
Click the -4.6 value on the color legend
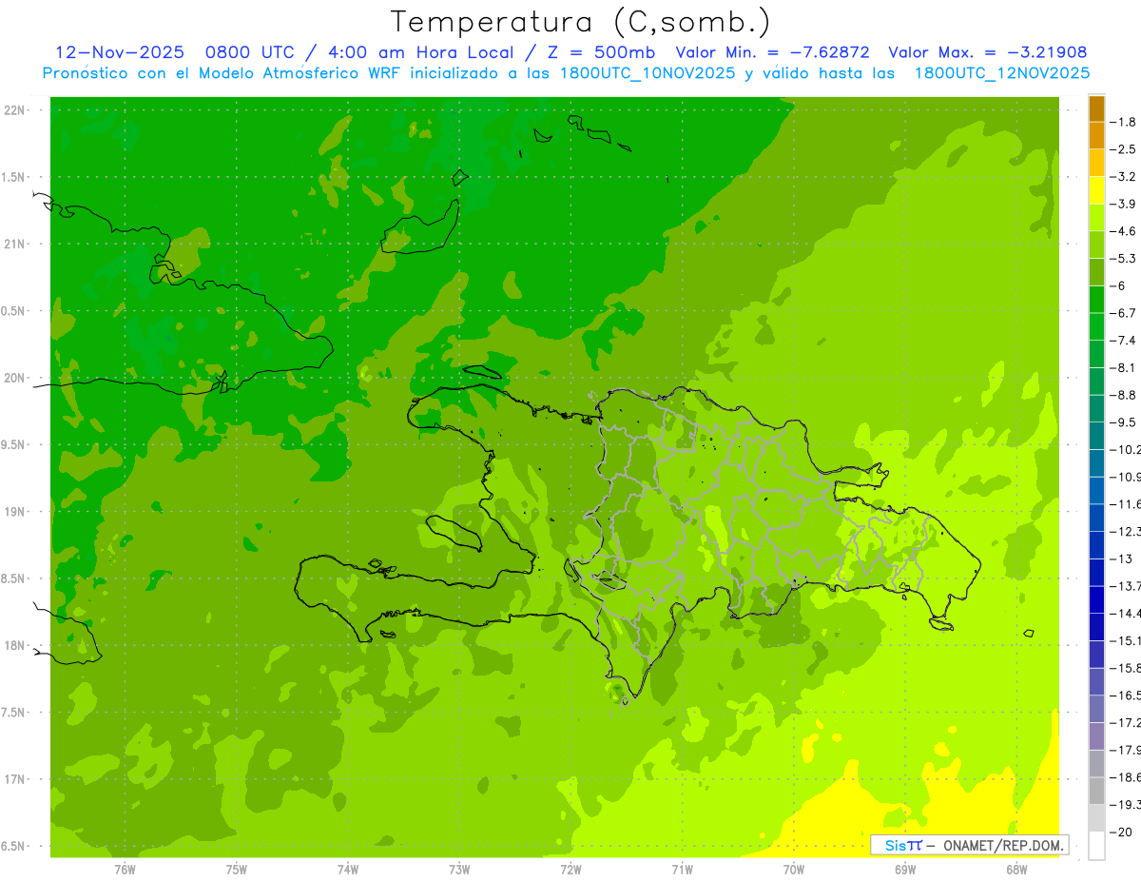click(1124, 230)
